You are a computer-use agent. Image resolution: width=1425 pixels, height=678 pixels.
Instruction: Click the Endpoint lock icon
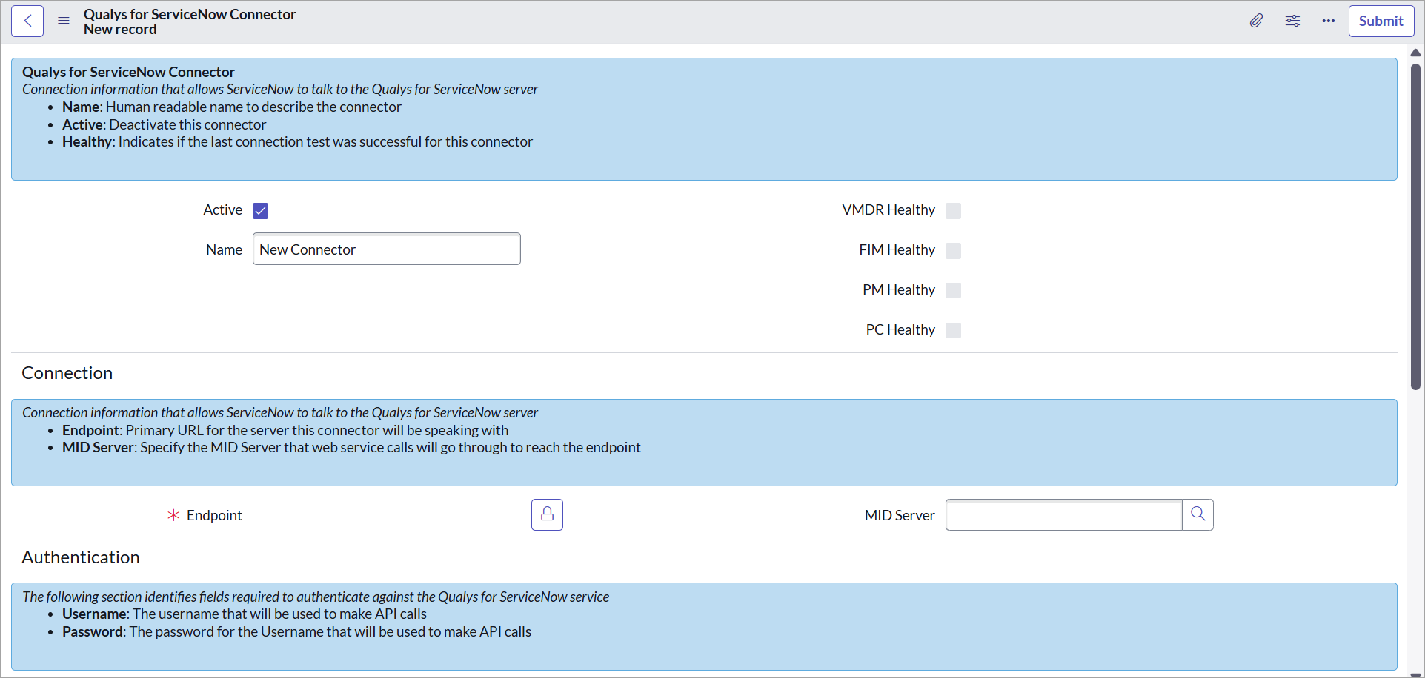[547, 515]
